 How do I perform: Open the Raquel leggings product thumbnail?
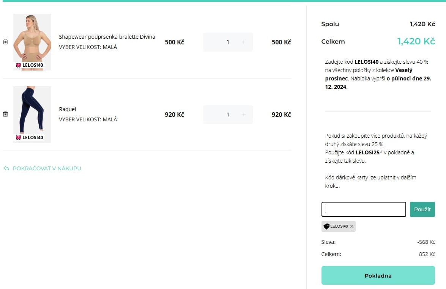[x=32, y=110]
